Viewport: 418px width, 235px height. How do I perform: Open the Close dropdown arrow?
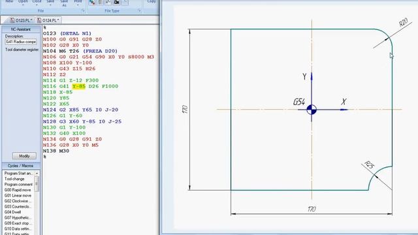(x=37, y=5)
